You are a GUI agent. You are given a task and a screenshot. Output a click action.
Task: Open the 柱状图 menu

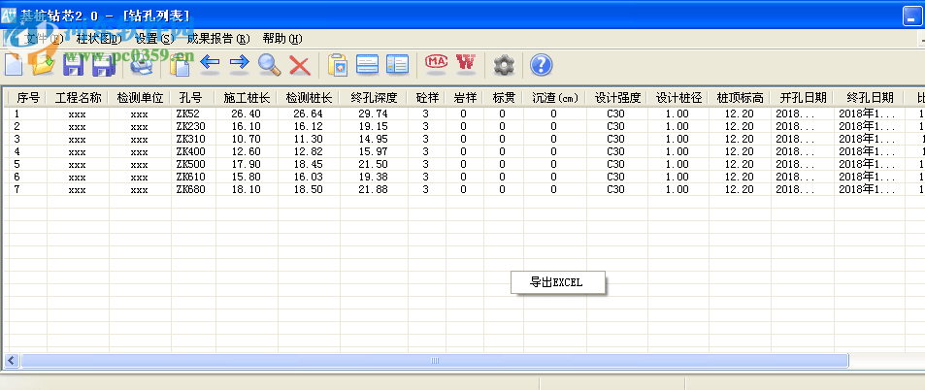[x=98, y=39]
